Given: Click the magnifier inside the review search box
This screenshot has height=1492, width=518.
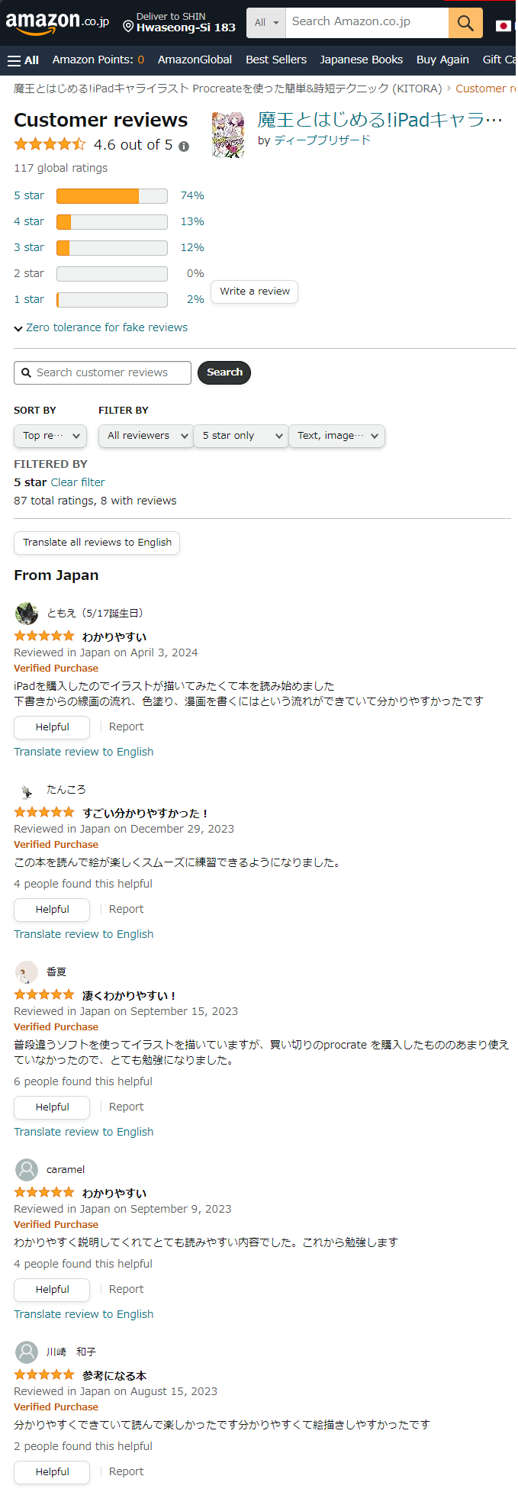Looking at the screenshot, I should [27, 372].
